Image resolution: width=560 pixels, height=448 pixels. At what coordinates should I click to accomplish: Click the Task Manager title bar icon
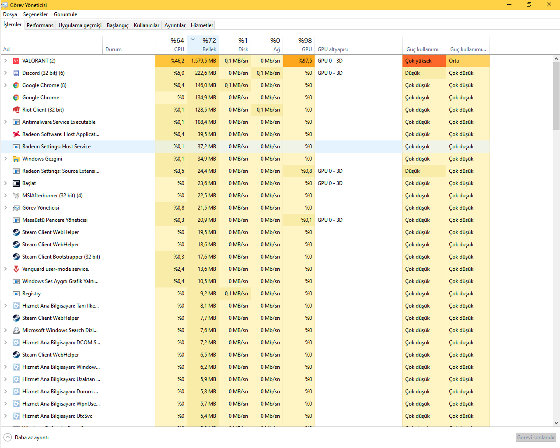4,5
